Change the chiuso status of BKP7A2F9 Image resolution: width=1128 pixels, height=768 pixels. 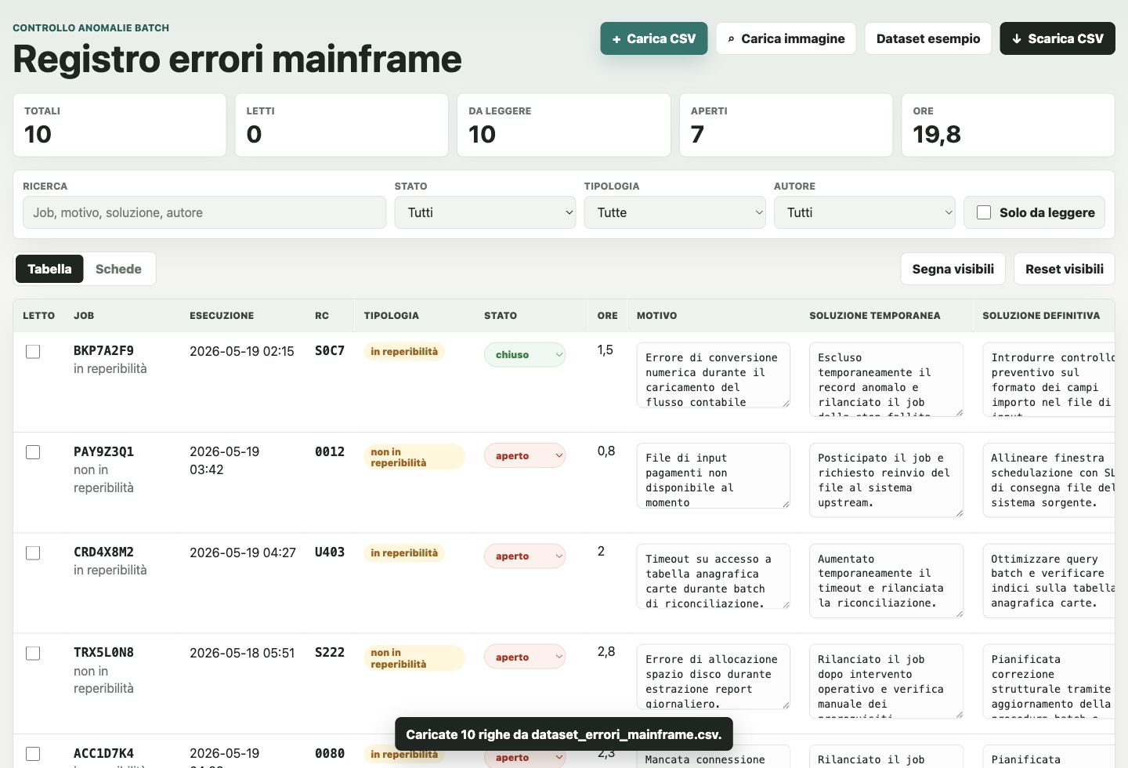525,354
